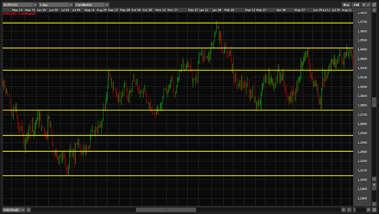Click the price axis scroll up arrow
379x214 pixels.
point(374,10)
